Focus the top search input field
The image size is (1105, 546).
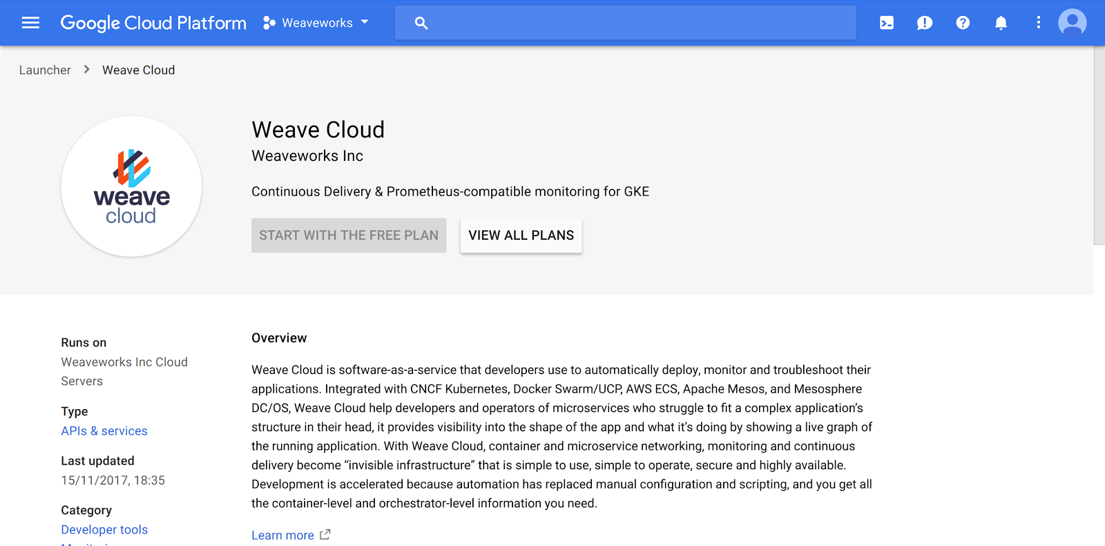pos(626,23)
